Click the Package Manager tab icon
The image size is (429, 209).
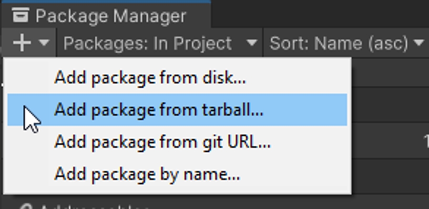(x=20, y=16)
